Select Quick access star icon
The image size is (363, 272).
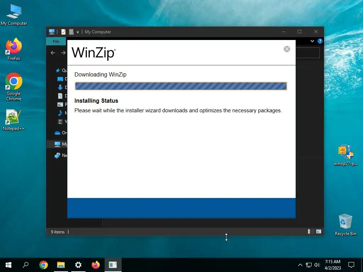[x=58, y=70]
